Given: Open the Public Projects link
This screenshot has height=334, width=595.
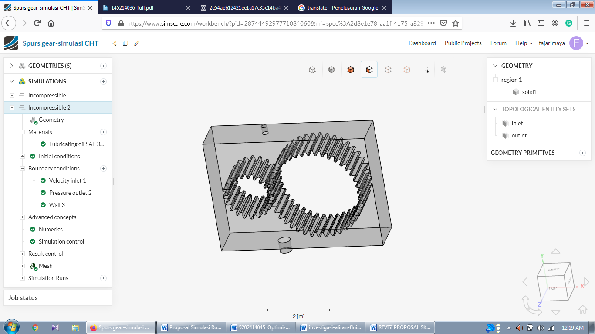Looking at the screenshot, I should (463, 43).
